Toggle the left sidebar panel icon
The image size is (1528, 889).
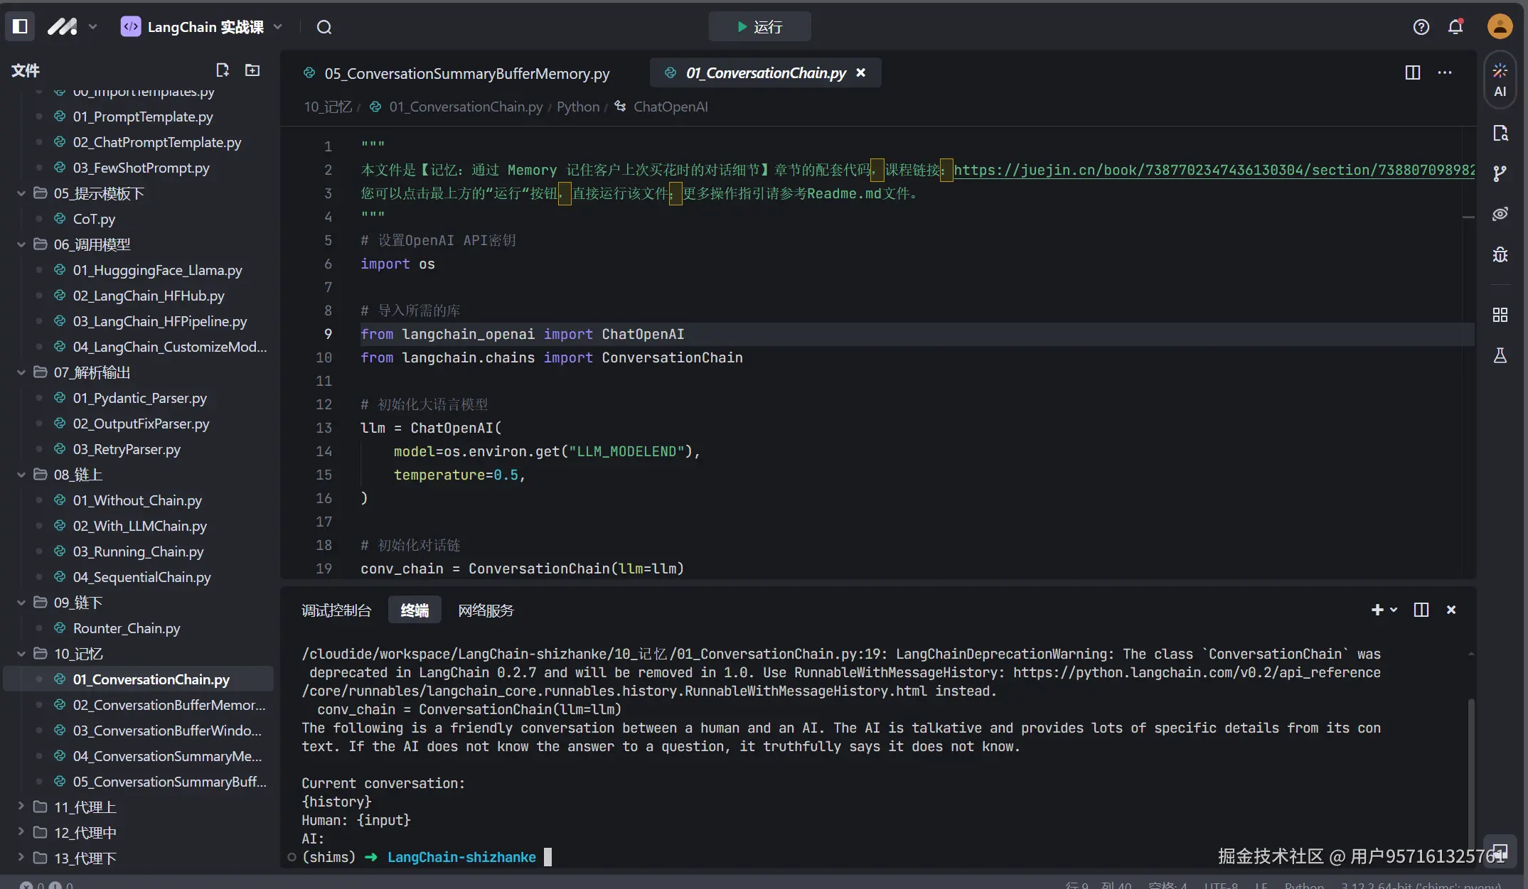(x=20, y=27)
